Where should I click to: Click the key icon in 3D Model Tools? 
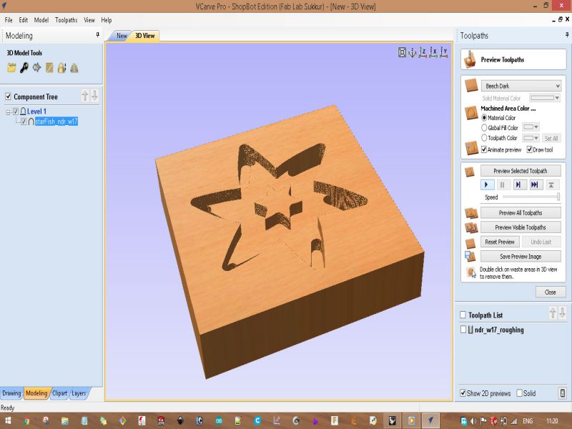pos(24,68)
